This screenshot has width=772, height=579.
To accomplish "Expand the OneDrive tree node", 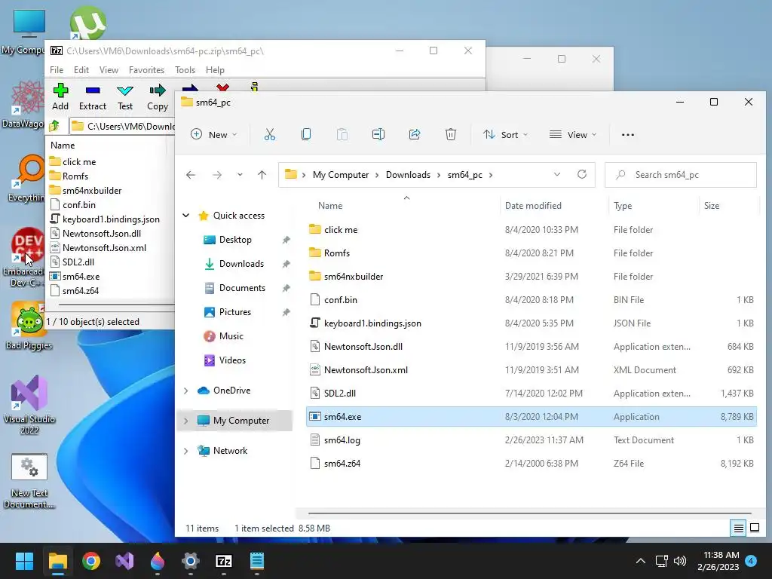I will click(186, 391).
